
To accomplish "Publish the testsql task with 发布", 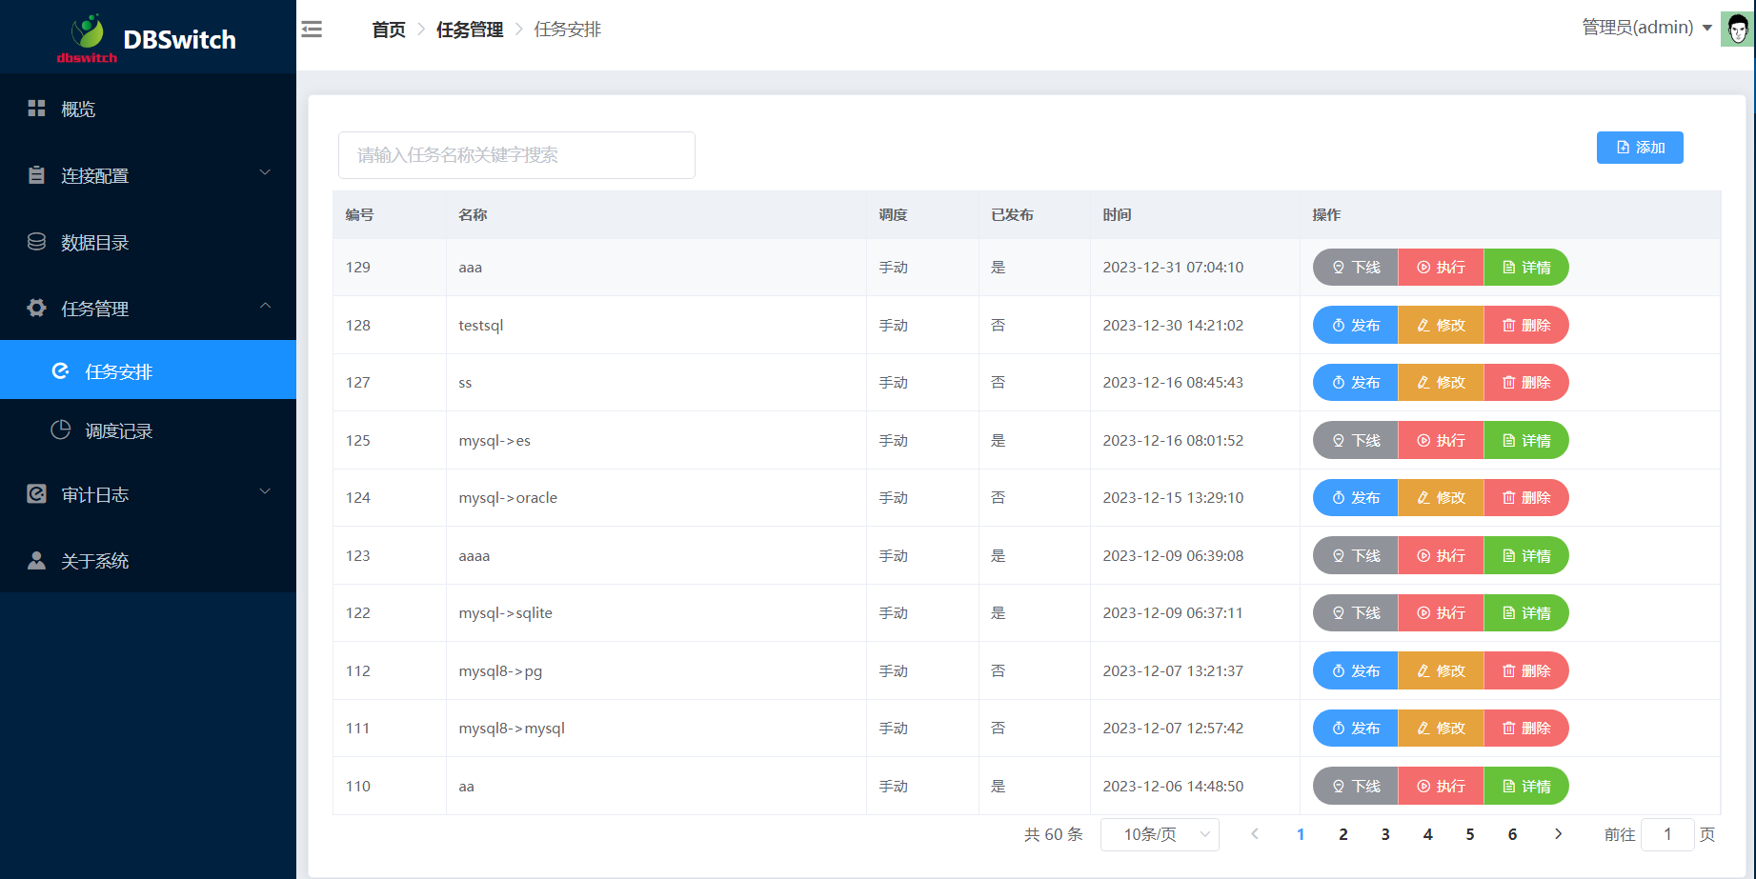I will 1355,326.
